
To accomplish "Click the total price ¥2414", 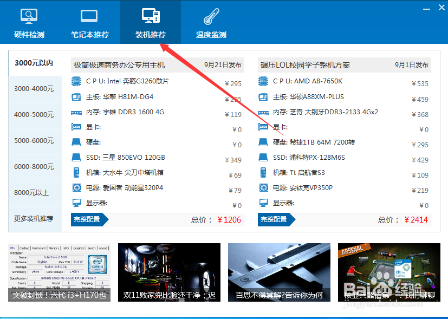I will point(416,220).
